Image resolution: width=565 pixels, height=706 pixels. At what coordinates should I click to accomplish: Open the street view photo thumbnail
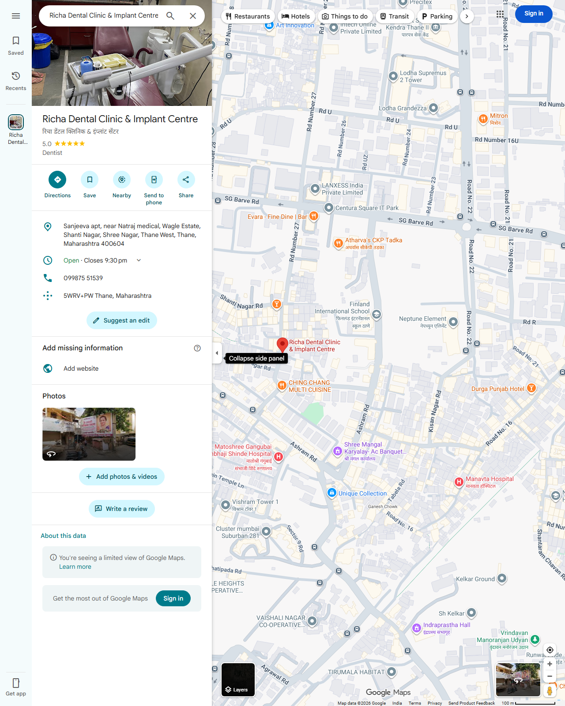pyautogui.click(x=89, y=434)
